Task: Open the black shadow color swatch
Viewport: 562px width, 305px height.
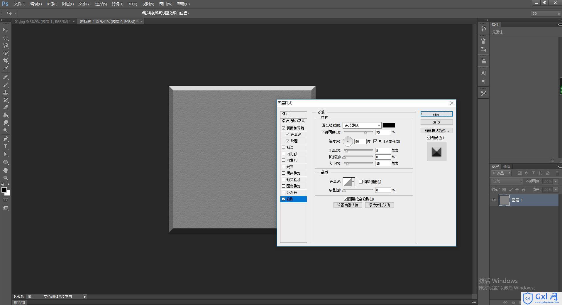Action: [389, 125]
